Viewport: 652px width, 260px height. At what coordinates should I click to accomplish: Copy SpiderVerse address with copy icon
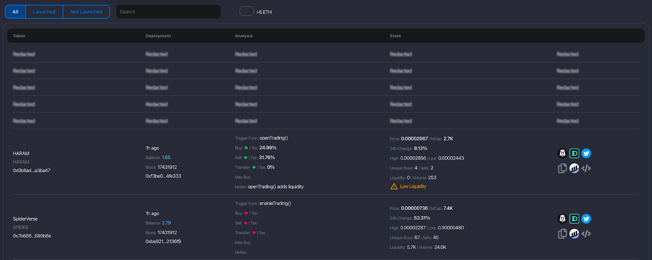[x=562, y=234]
